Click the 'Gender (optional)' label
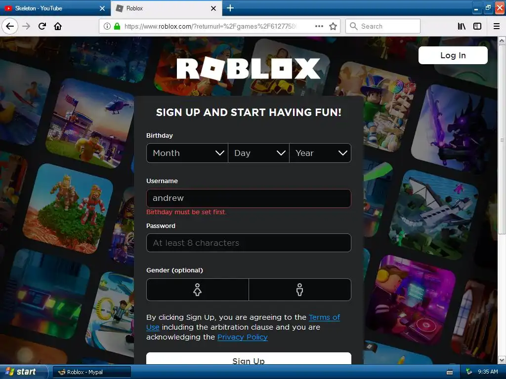 click(174, 270)
